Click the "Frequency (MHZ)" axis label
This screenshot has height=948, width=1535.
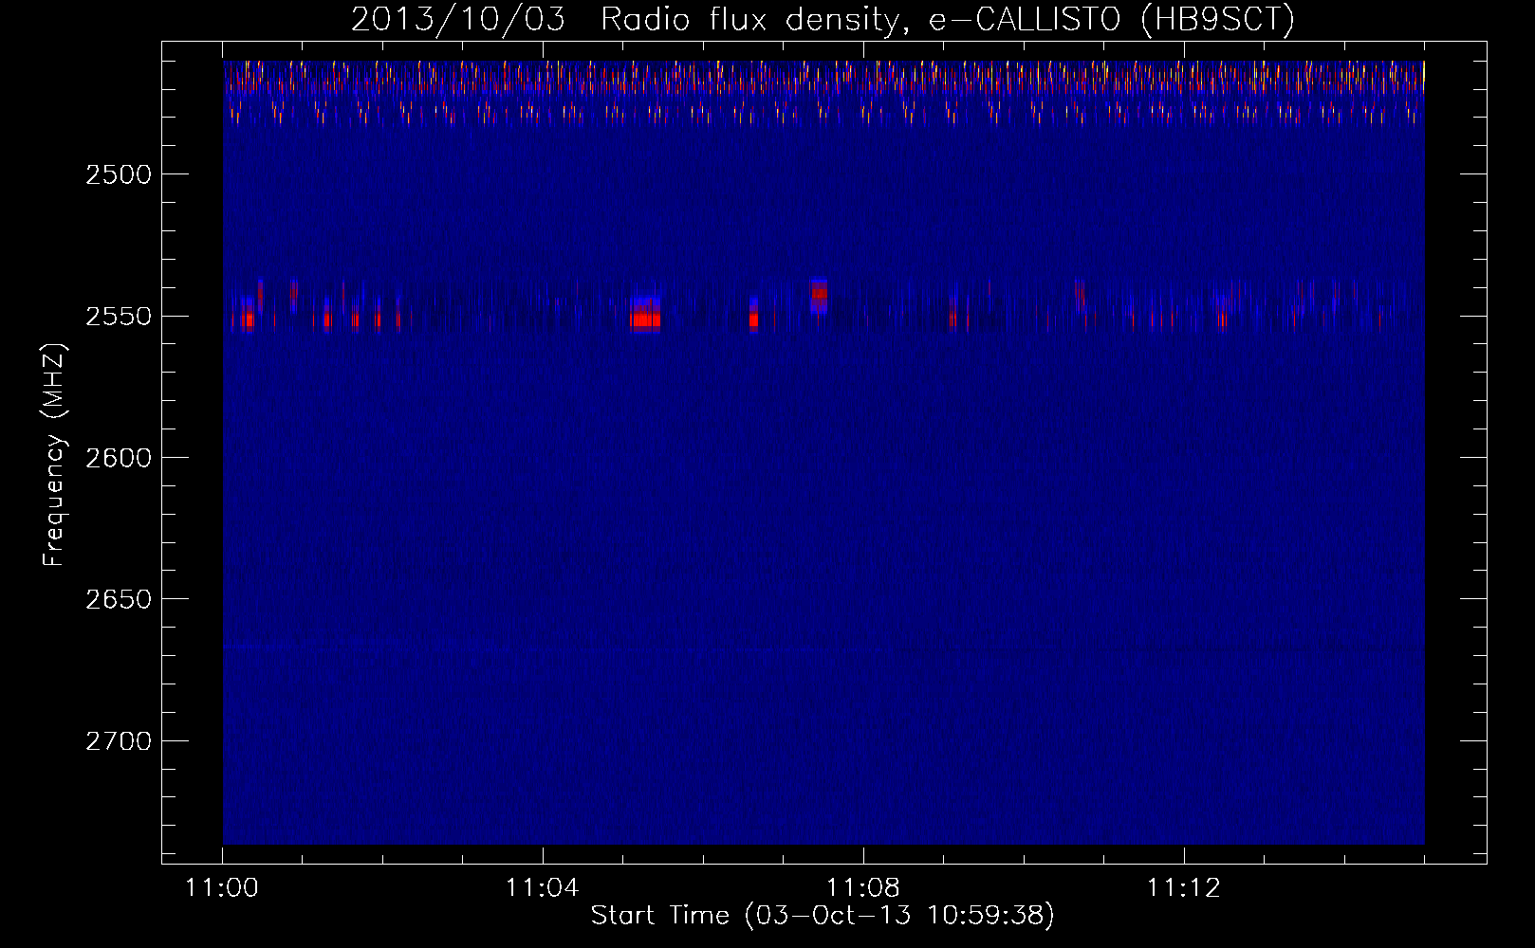tap(54, 456)
